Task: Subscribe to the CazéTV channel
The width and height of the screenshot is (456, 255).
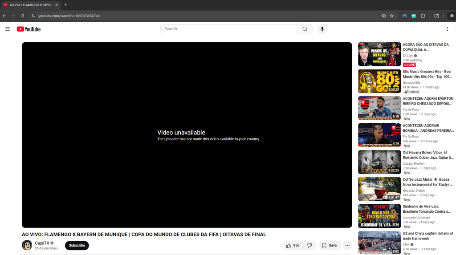Action: [x=77, y=245]
